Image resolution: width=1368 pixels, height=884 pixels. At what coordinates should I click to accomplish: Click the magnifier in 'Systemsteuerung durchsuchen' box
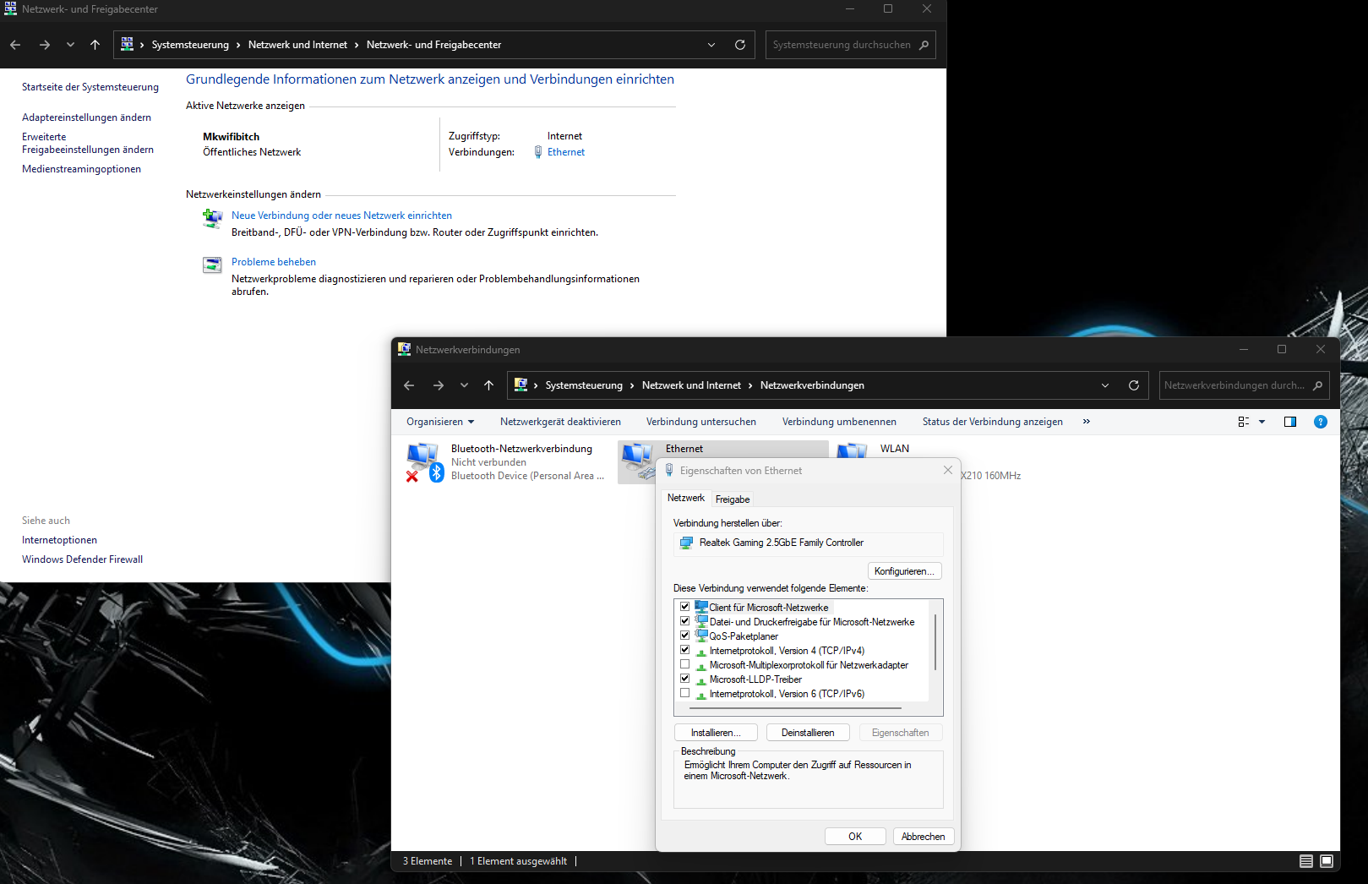coord(924,45)
